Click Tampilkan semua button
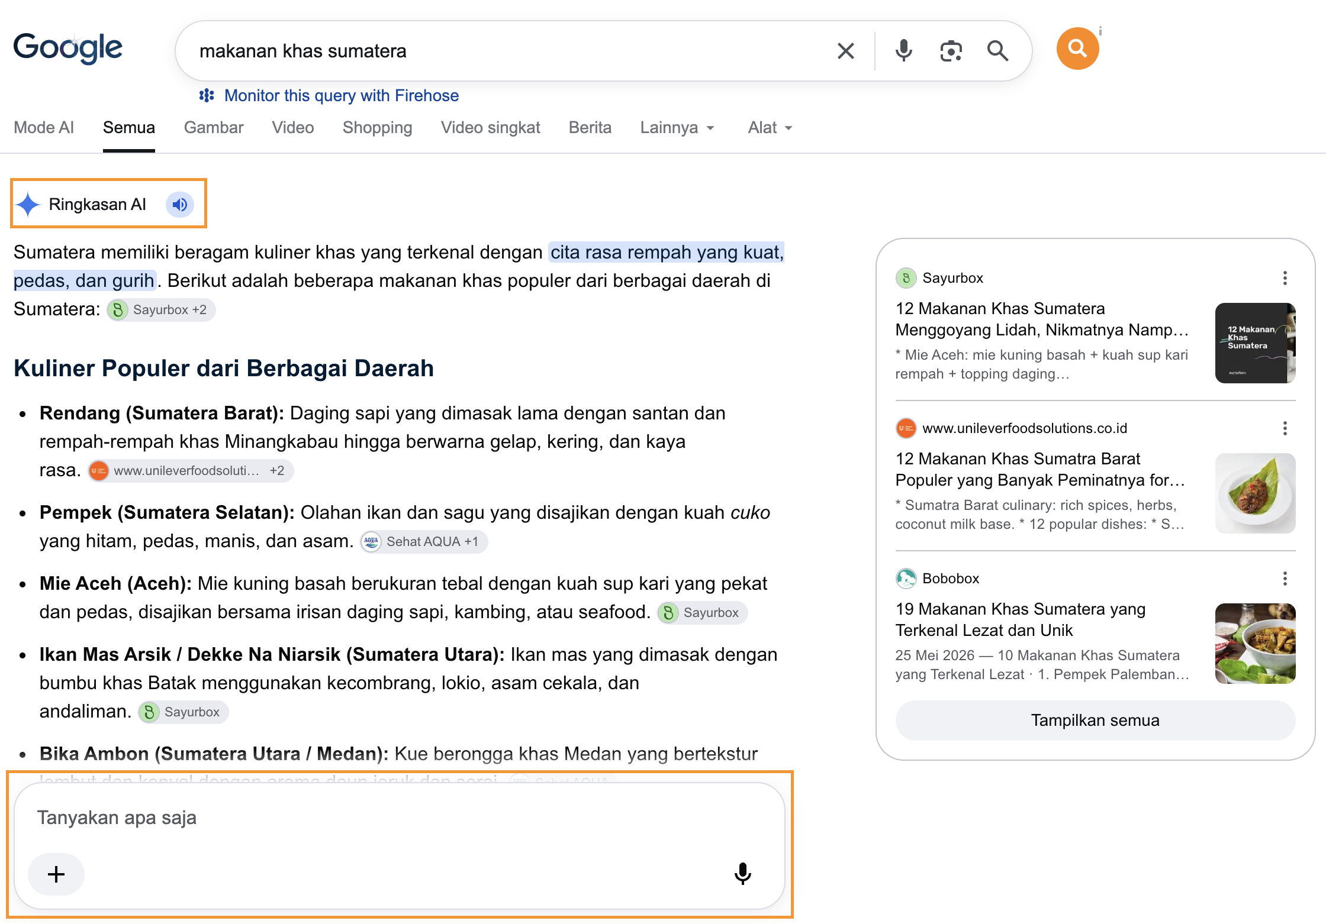Image resolution: width=1326 pixels, height=924 pixels. [1095, 721]
